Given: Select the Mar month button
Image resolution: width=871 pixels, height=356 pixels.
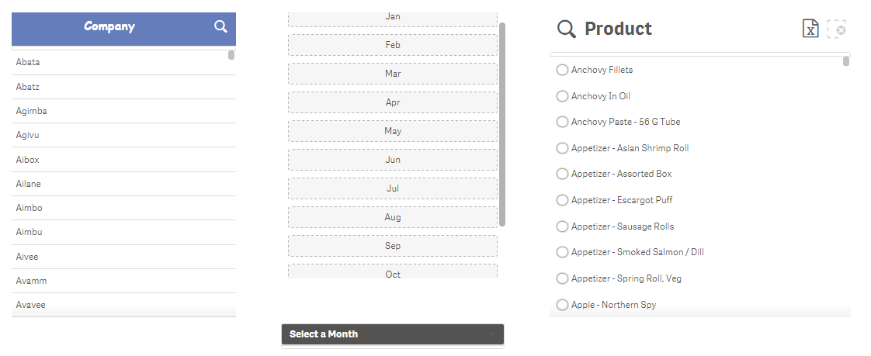Looking at the screenshot, I should [x=393, y=74].
